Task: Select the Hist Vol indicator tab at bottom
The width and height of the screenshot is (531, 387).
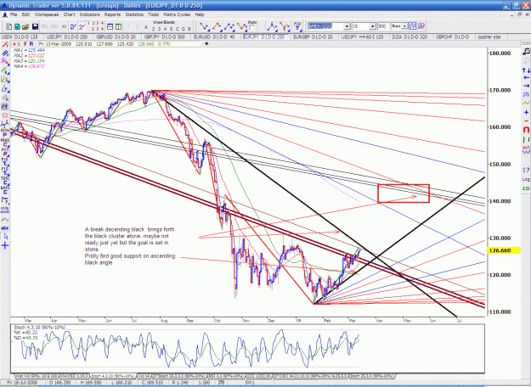Action: (37, 376)
